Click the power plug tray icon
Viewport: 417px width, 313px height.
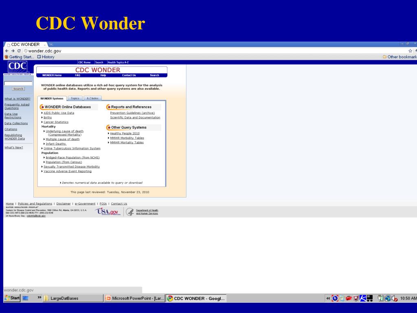pos(381,298)
